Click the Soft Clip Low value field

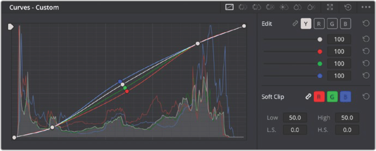295,118
